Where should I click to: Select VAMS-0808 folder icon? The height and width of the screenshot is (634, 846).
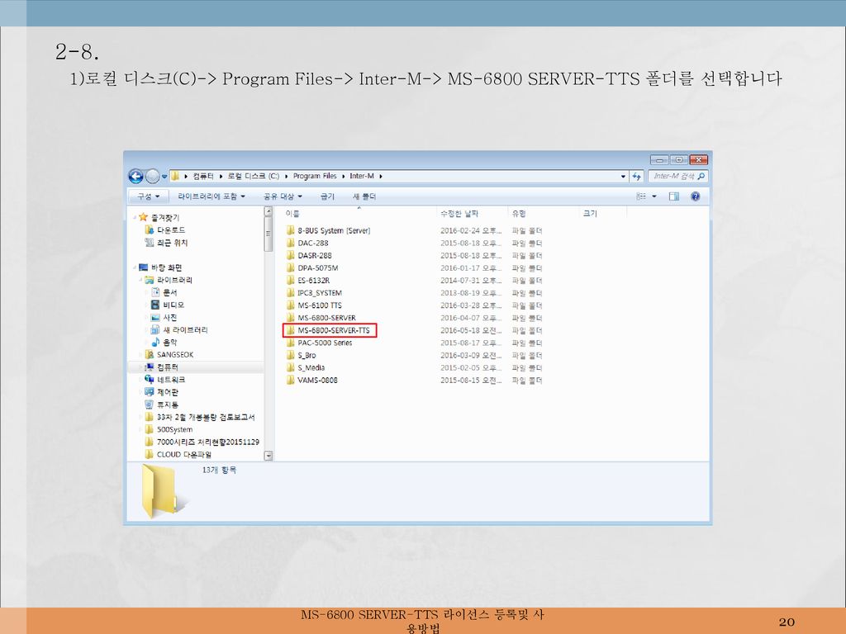(x=290, y=380)
